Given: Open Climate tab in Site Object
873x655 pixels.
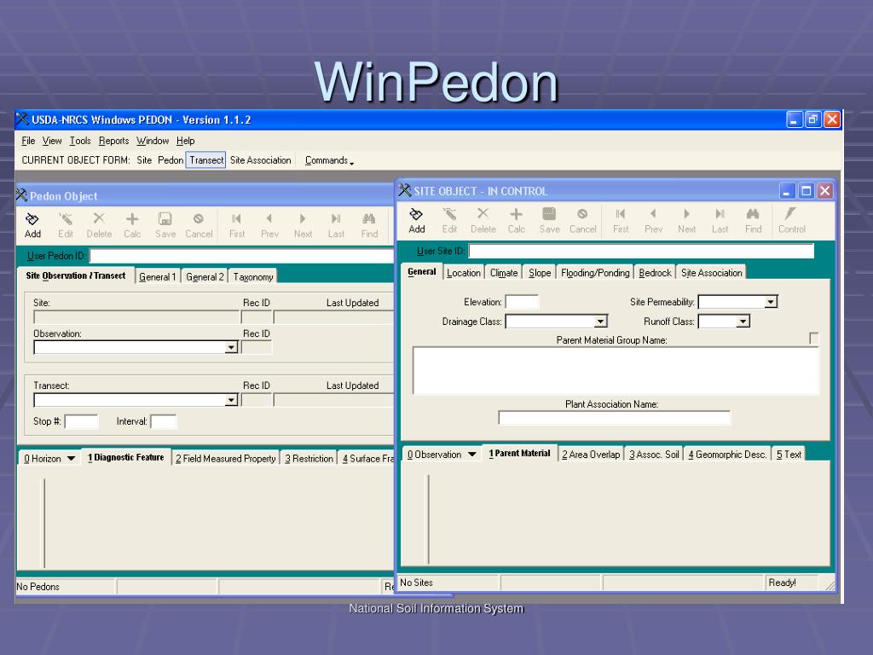Looking at the screenshot, I should point(504,273).
